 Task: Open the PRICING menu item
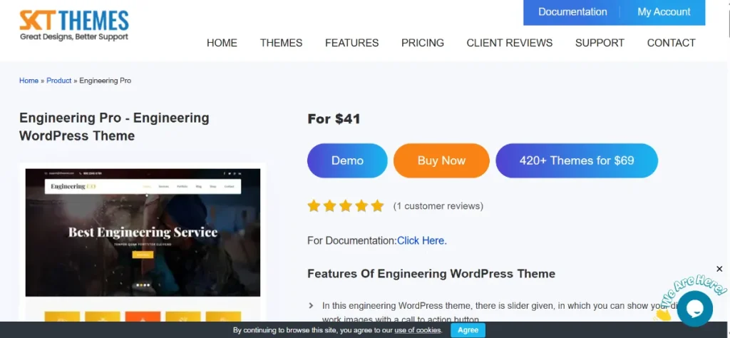(x=423, y=43)
